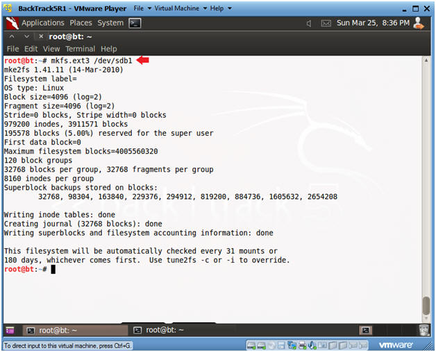Open VMware Player File dropdown menu
The height and width of the screenshot is (352, 436).
(142, 8)
